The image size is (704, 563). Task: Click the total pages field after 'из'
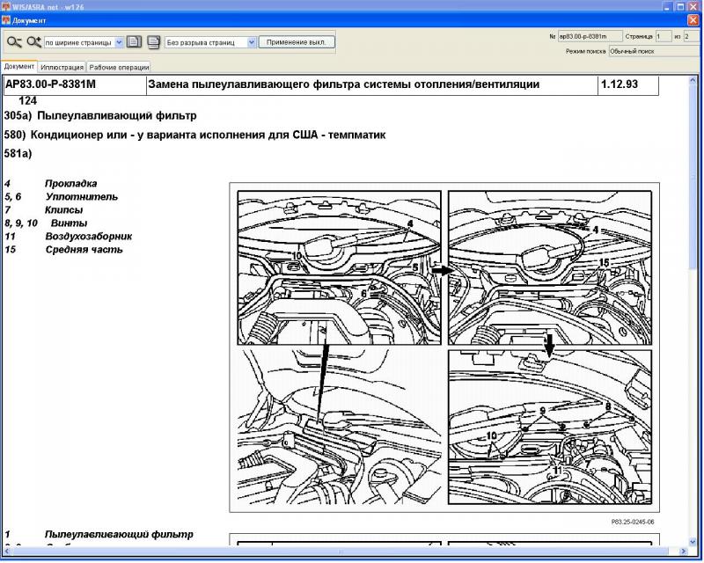(x=692, y=36)
